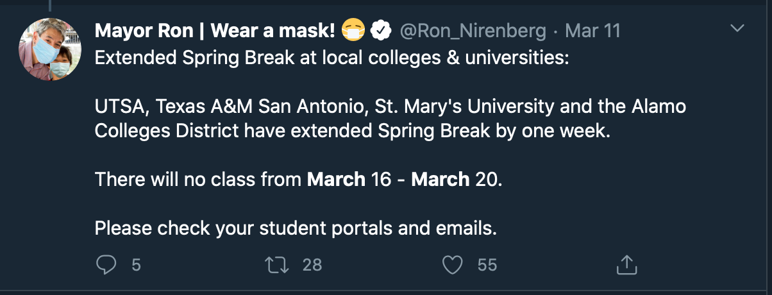Open the share tweet icon
This screenshot has width=772, height=295.
(626, 264)
